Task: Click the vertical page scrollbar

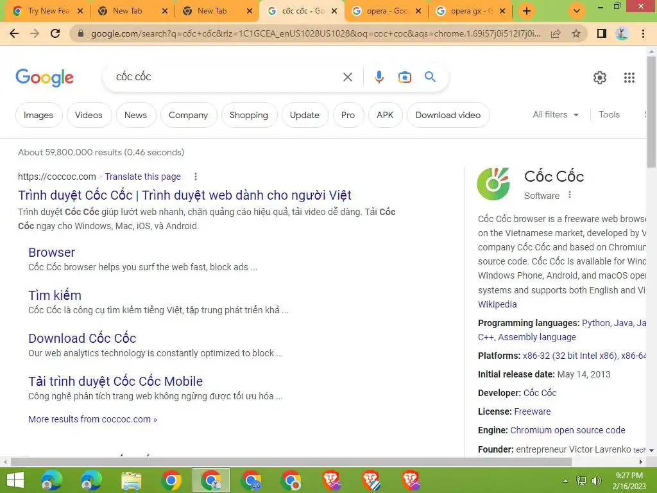Action: (x=651, y=112)
